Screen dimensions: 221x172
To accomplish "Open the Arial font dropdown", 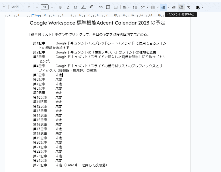I will [x=21, y=7].
